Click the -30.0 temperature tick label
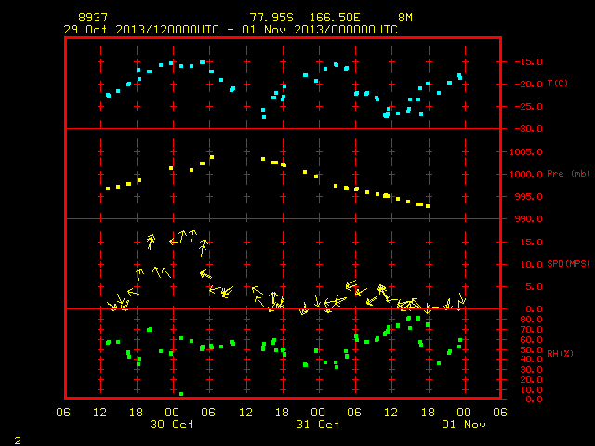Screen dimensions: 595x446 (x=528, y=129)
